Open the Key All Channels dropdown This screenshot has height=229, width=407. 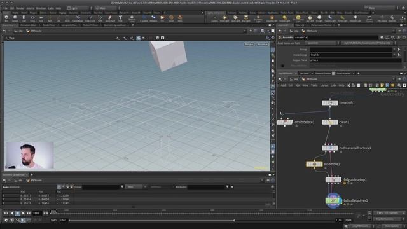[389, 219]
